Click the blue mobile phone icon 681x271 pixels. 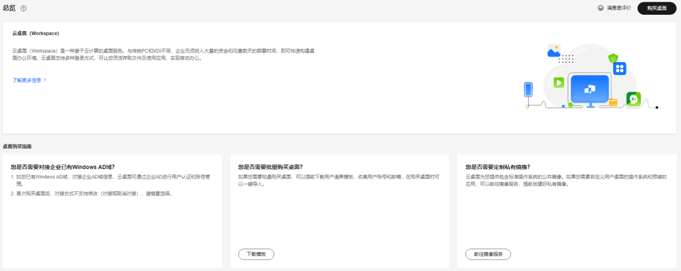tap(528, 90)
